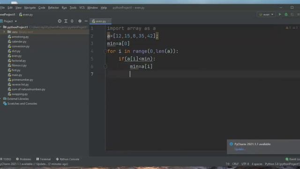Screen dimensions: 300x169
Task: Click the UTF-8 encoding in the status bar
Action: 245,164
